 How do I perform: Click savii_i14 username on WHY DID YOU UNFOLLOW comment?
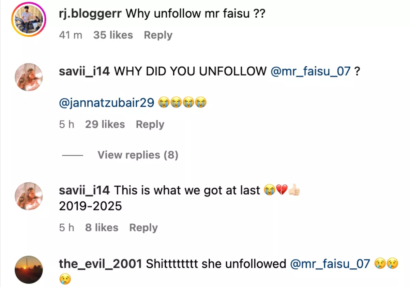(x=84, y=71)
